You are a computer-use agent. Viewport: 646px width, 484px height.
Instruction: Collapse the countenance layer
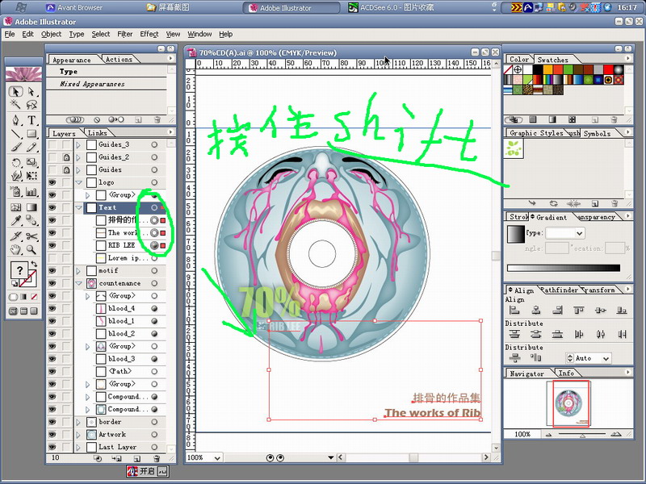tap(78, 283)
